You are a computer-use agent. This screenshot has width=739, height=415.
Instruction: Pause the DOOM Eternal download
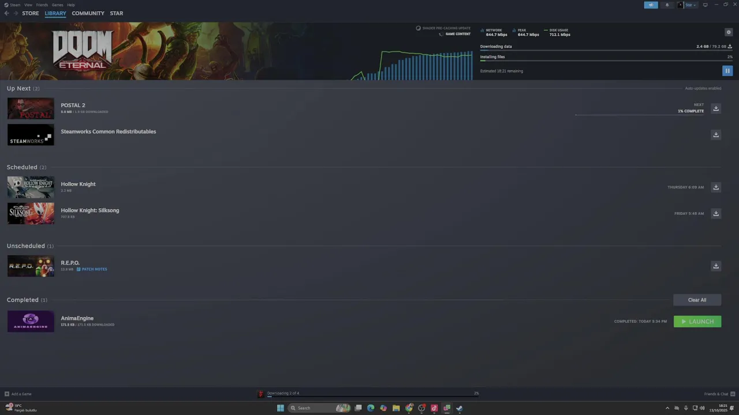tap(727, 71)
